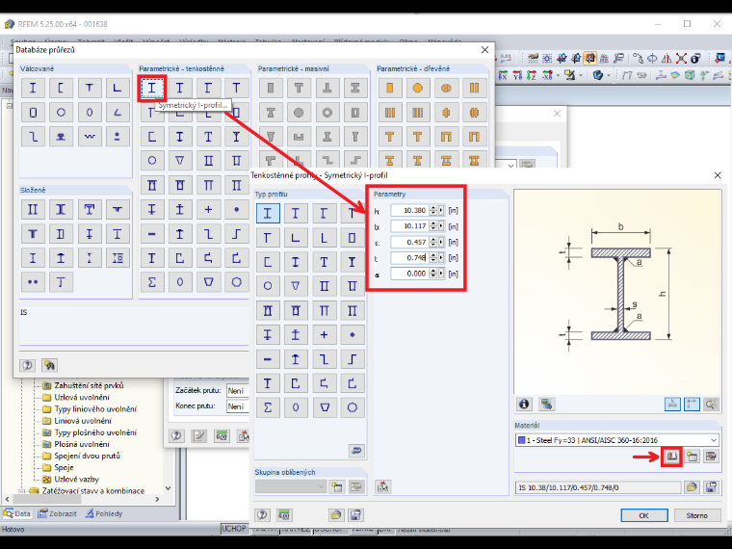The width and height of the screenshot is (732, 549).
Task: Switch to Zobrazit navigator tab
Action: point(57,513)
